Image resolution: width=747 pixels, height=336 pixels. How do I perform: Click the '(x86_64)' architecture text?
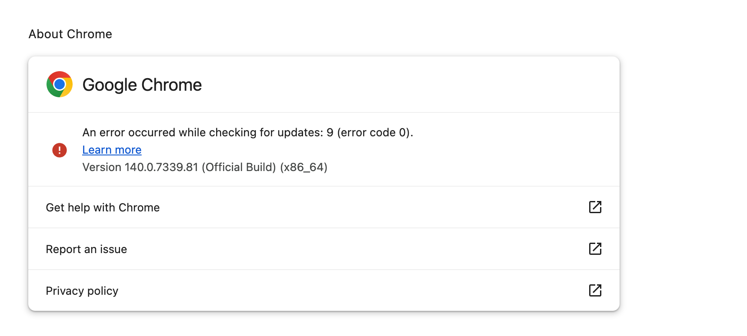(x=303, y=167)
